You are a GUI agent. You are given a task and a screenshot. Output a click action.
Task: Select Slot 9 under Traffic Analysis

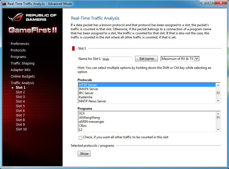(20, 125)
